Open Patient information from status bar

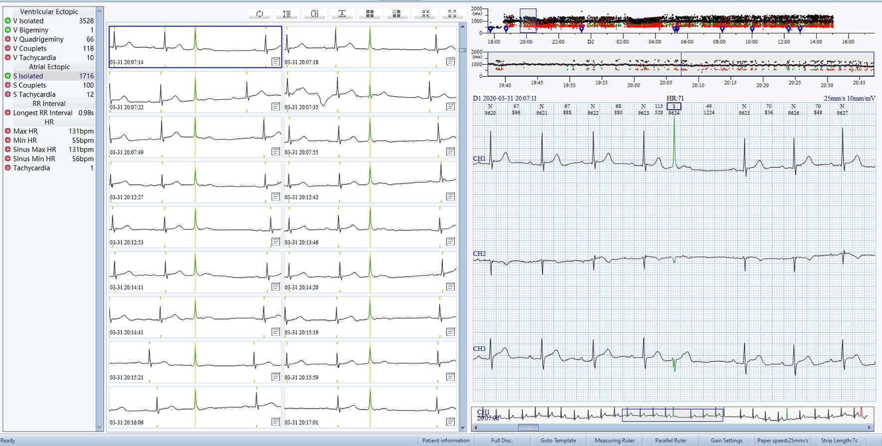(445, 441)
